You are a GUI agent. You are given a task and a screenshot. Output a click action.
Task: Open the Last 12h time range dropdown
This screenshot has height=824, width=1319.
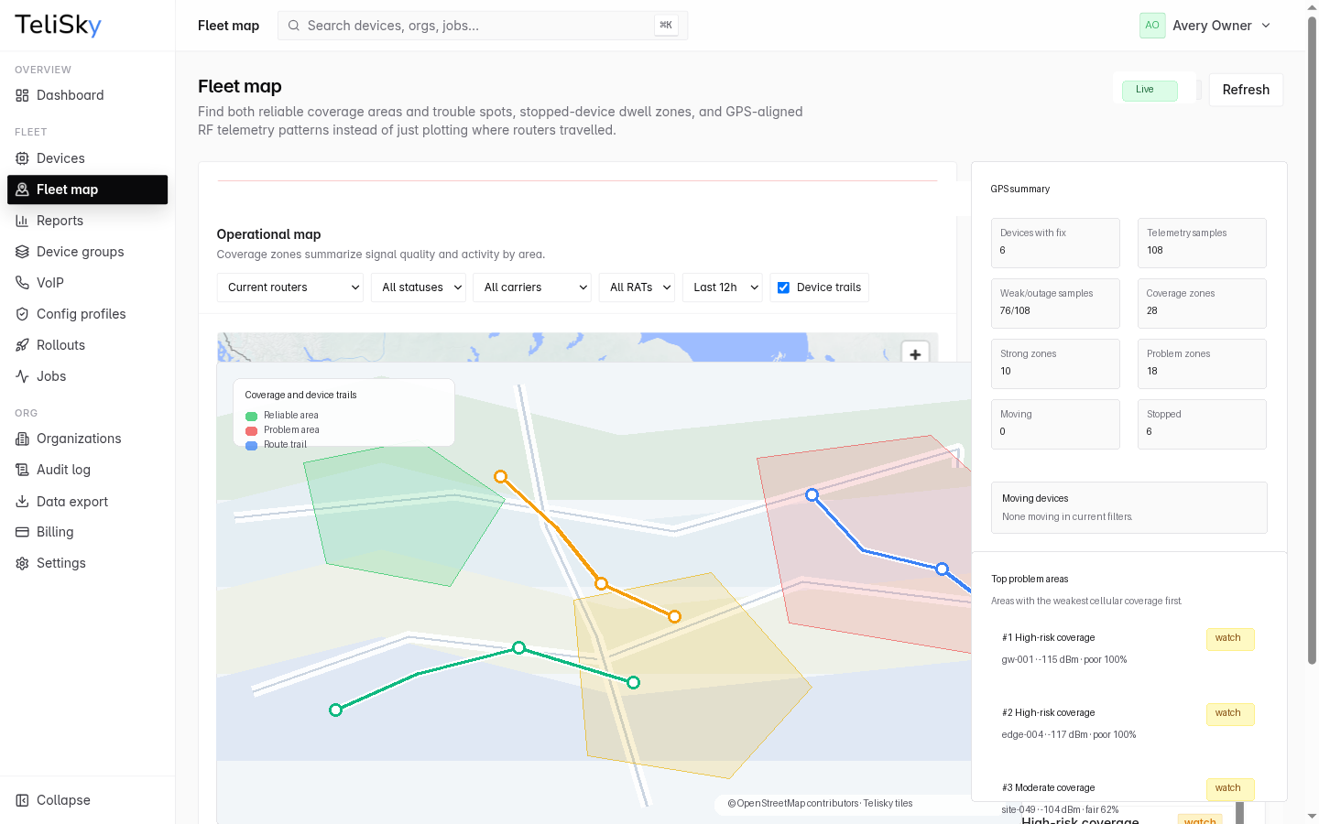pyautogui.click(x=723, y=287)
